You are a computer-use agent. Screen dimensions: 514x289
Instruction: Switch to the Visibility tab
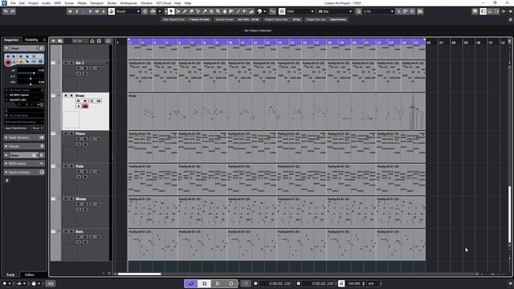[31, 39]
